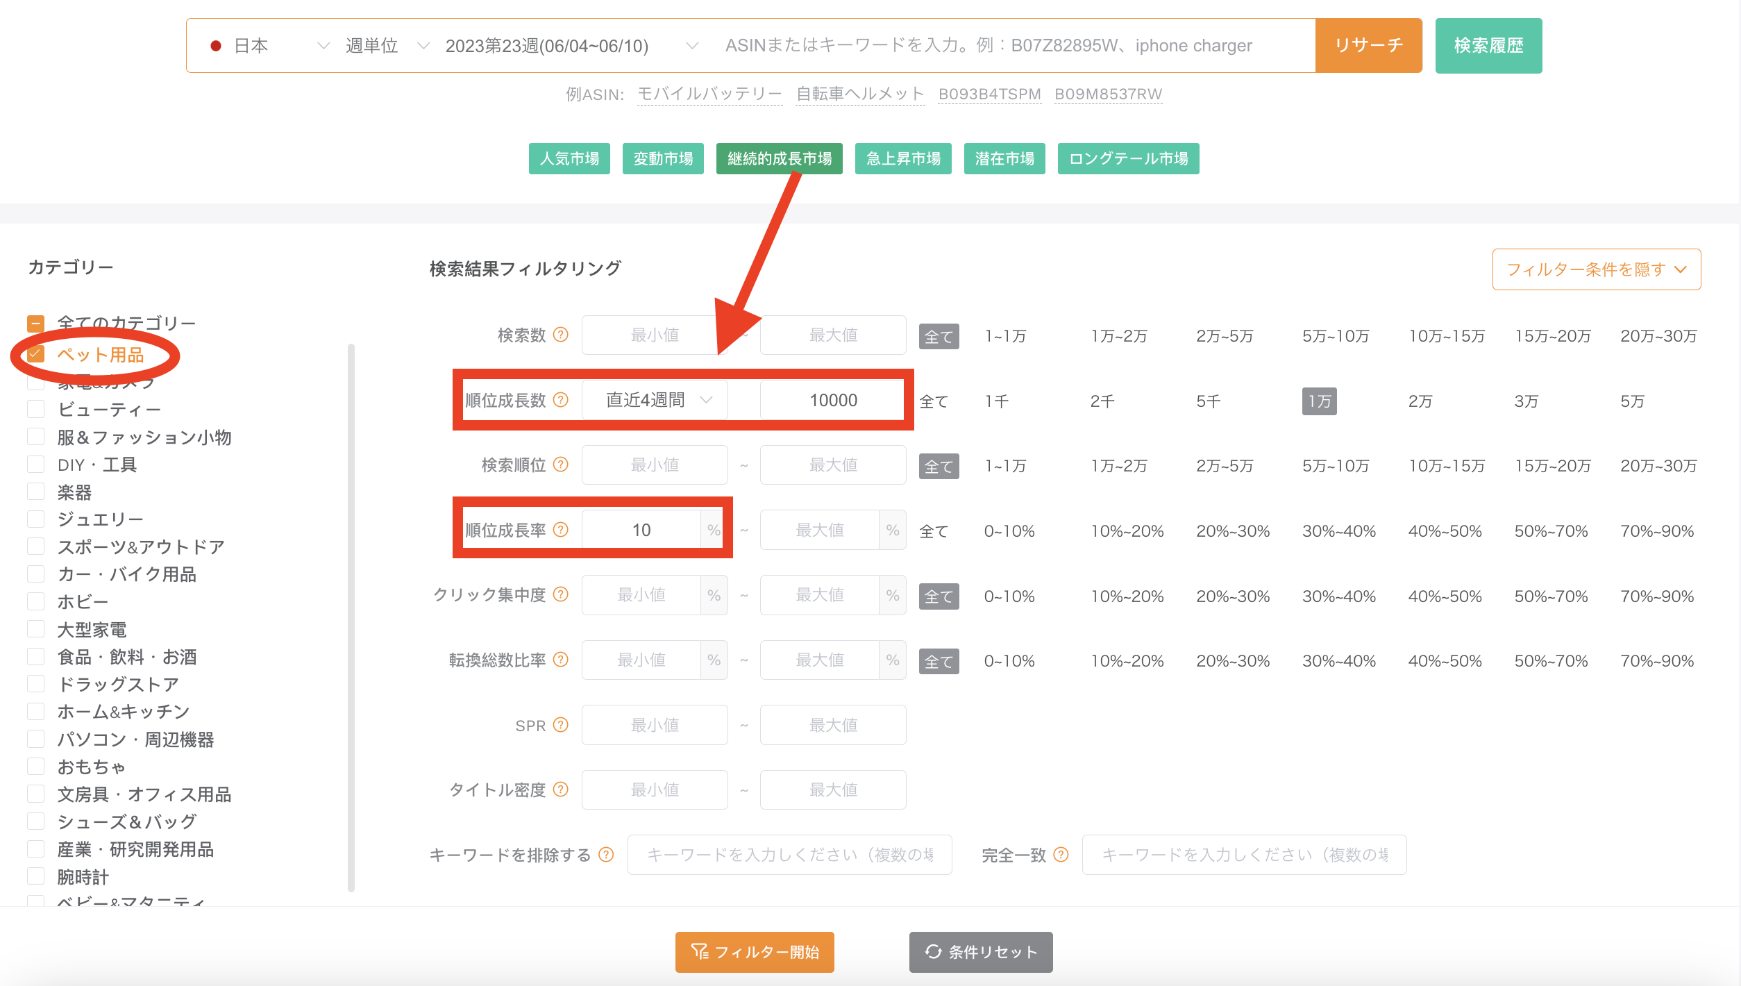Select the 急上昇市場 tab

[903, 159]
